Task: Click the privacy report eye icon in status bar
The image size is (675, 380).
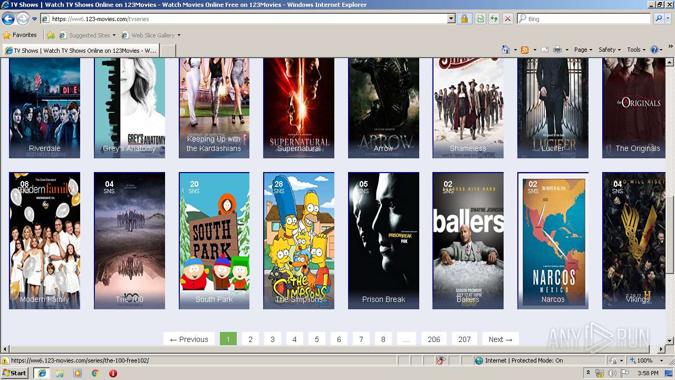Action: [441, 360]
